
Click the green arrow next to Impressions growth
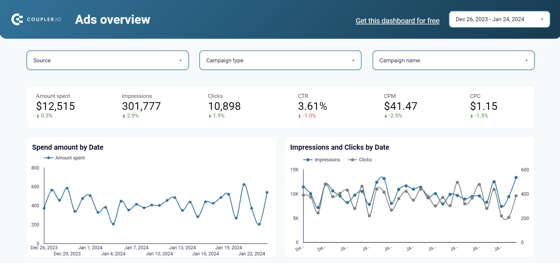click(124, 116)
